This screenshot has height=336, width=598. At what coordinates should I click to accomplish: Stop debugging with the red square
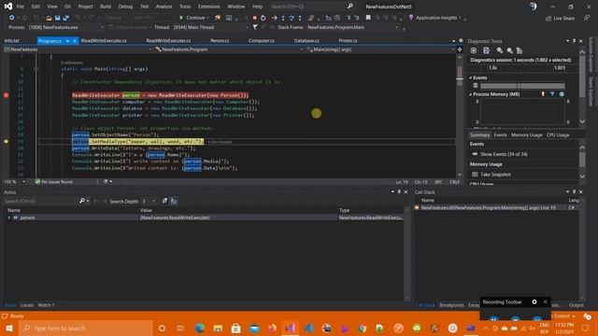coord(255,18)
